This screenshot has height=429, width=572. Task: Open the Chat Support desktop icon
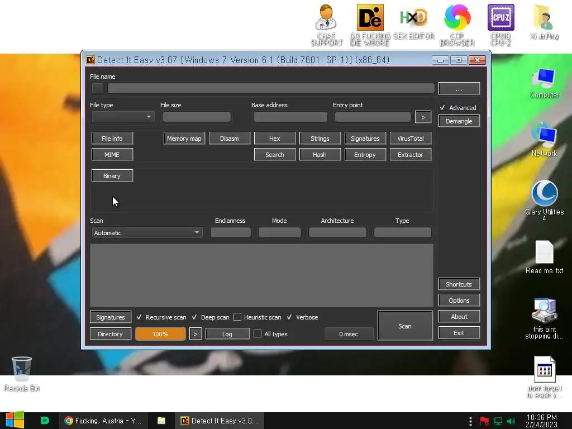326,25
